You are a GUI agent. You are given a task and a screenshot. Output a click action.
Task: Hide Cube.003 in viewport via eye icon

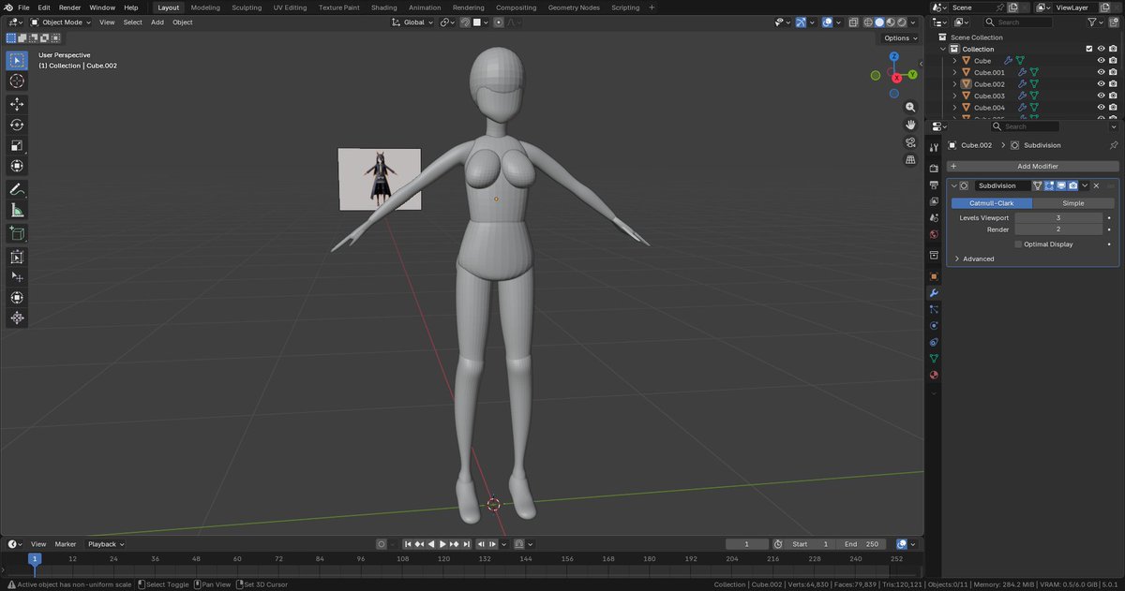click(1101, 96)
